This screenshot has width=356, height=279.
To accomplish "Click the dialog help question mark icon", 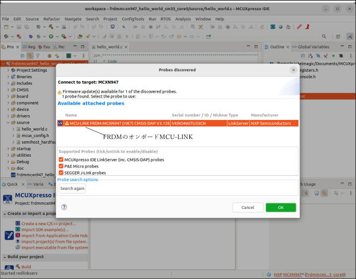I will pyautogui.click(x=64, y=207).
